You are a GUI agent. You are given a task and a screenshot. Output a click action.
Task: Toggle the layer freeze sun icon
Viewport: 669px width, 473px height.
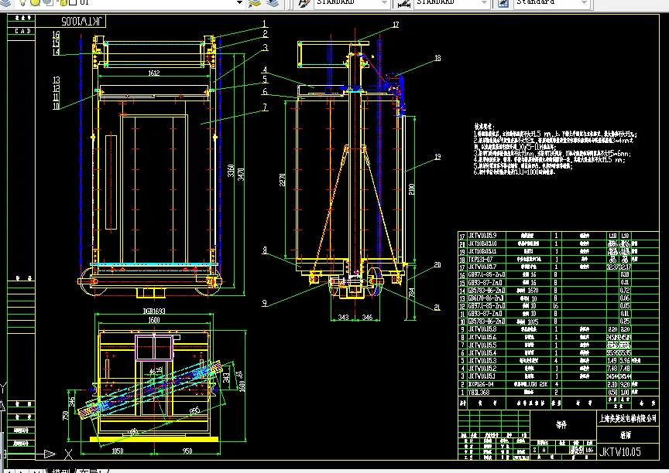35,2
